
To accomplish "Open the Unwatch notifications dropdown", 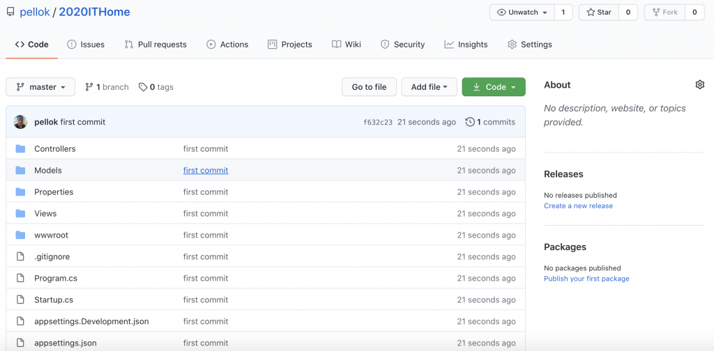I will pyautogui.click(x=522, y=13).
